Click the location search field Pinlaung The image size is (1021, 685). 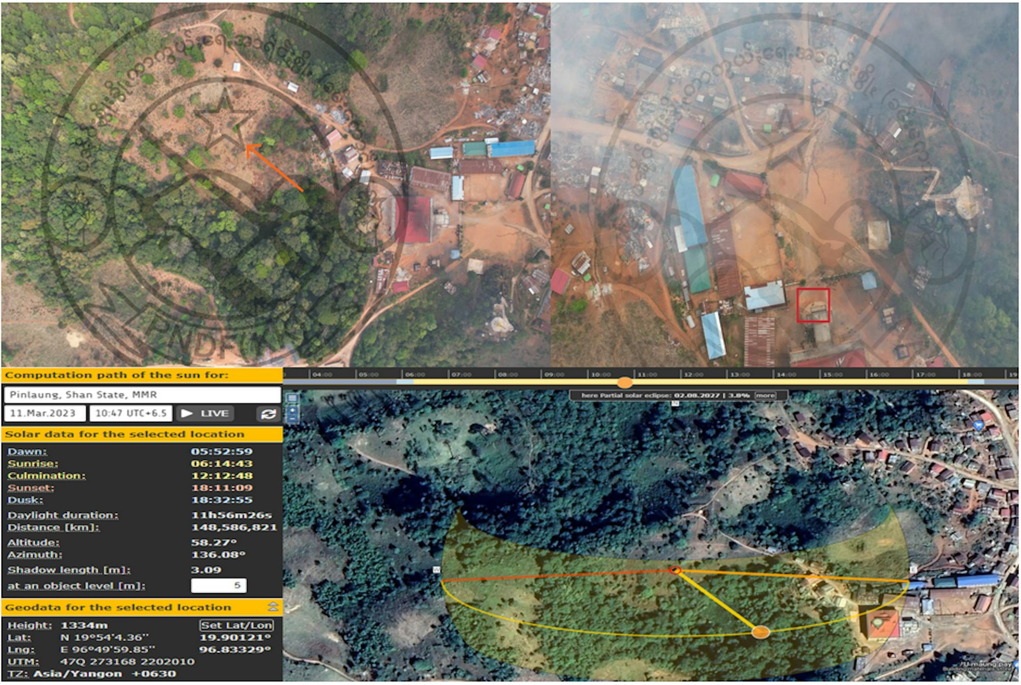coord(142,396)
